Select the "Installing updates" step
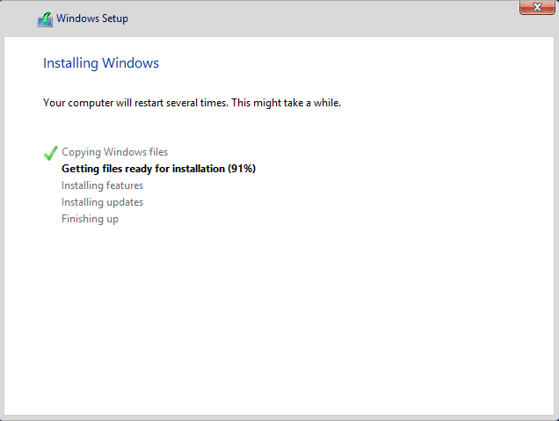The height and width of the screenshot is (421, 559). pos(102,202)
